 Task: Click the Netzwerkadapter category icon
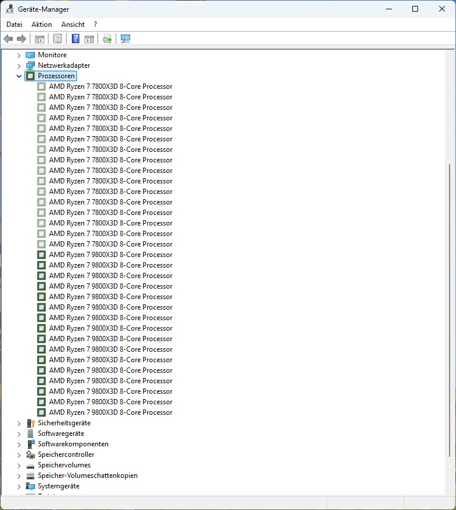(x=30, y=65)
